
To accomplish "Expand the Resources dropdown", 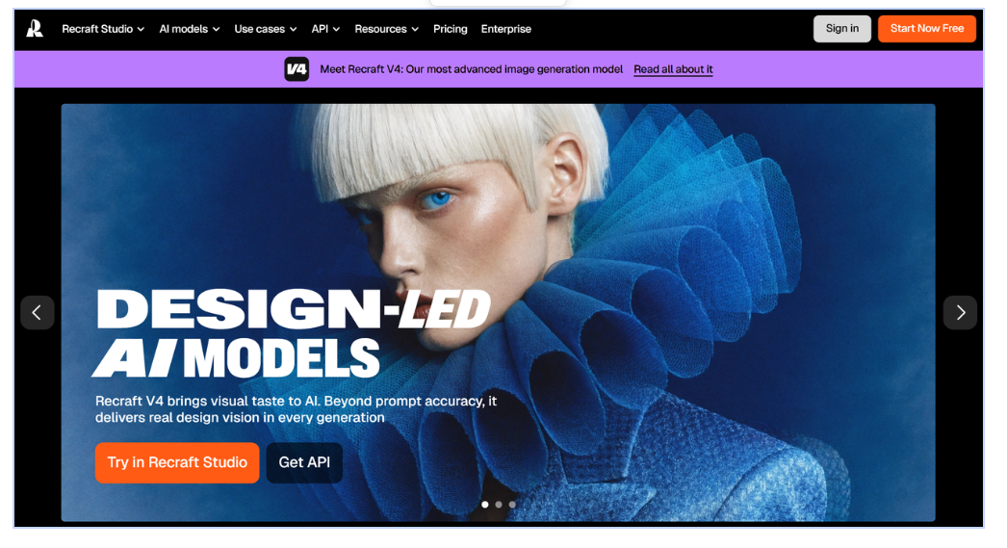I will [x=386, y=29].
